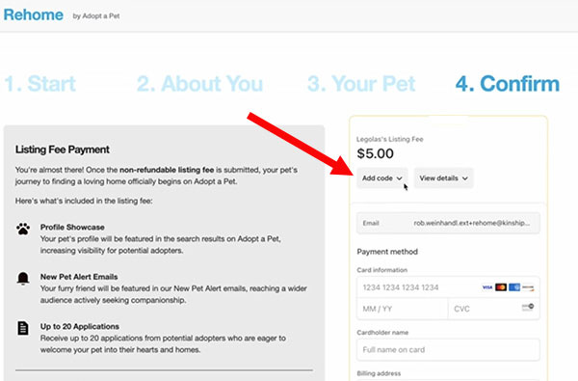Image resolution: width=578 pixels, height=381 pixels.
Task: Go to step 1. Start
Action: 39,84
